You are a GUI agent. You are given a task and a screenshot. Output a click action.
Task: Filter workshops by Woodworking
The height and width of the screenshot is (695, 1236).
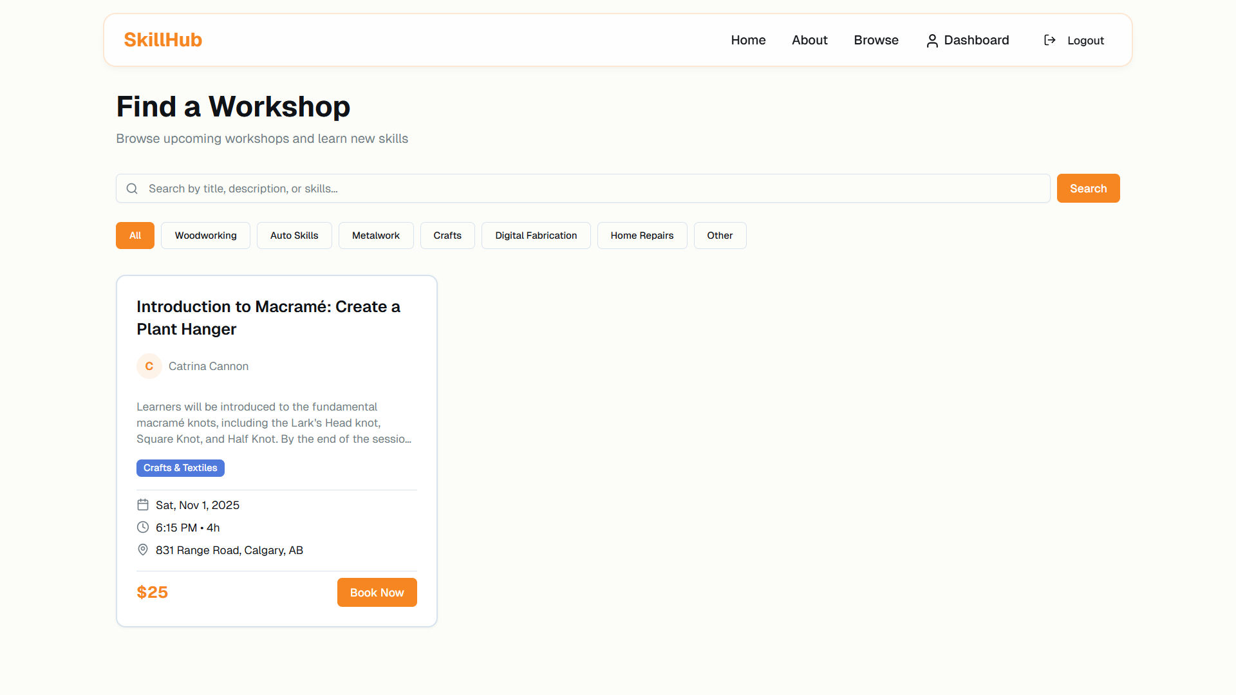point(205,236)
